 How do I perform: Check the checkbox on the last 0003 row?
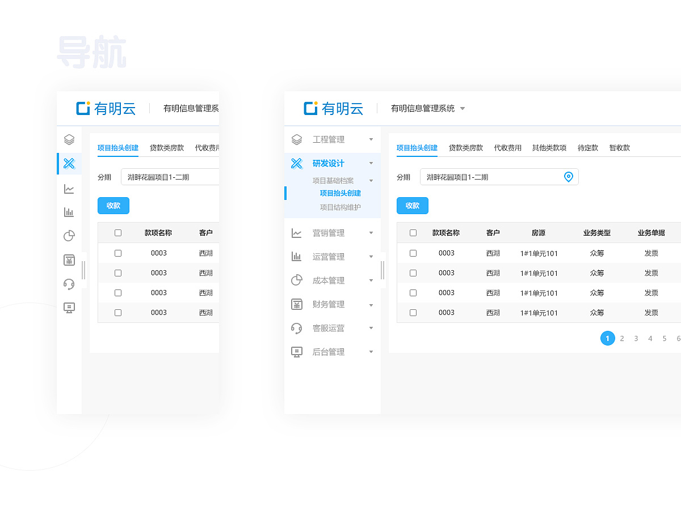tap(413, 312)
